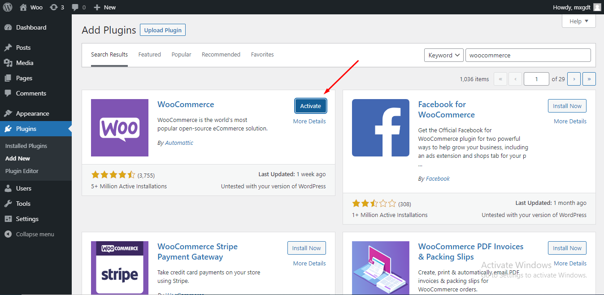This screenshot has width=604, height=295.
Task: Click the WooCommerce Stripe Payment Gateway title
Action: [x=198, y=252]
